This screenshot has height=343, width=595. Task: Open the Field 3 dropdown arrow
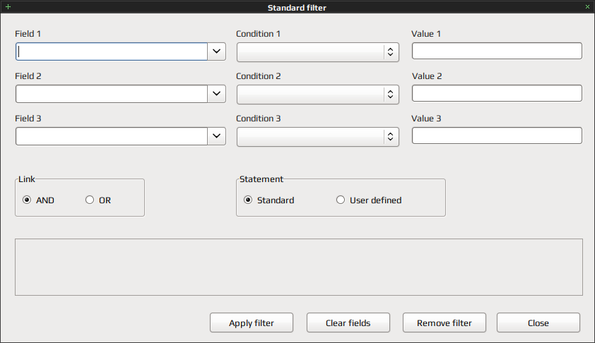click(x=217, y=136)
